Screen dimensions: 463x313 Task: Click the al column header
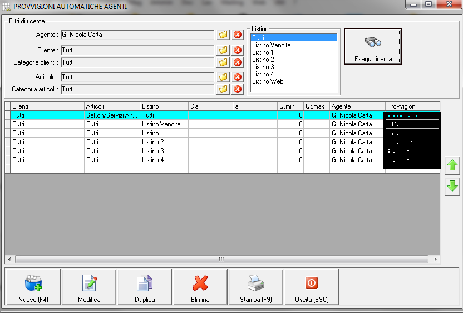coord(255,106)
